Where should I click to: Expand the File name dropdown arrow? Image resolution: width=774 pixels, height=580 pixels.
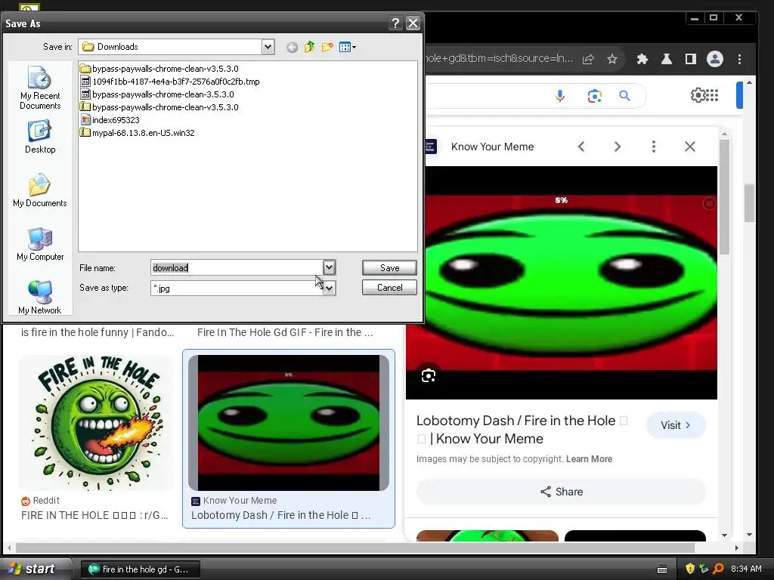(329, 267)
